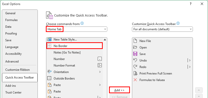Close the Excel Options dialog
The image size is (208, 98).
202,4
